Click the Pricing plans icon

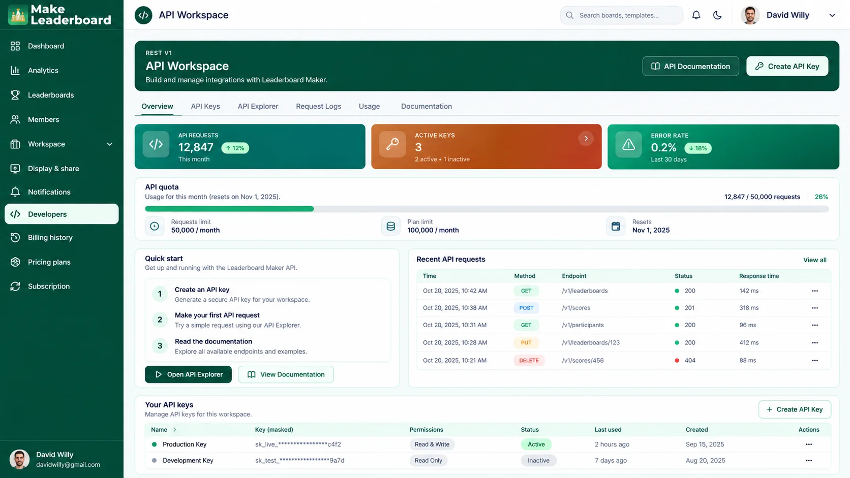coord(15,262)
